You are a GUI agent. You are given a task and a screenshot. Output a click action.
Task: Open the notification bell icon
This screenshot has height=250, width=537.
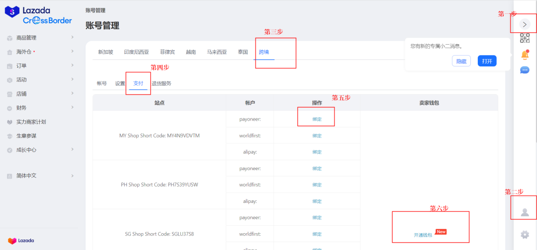pos(525,55)
